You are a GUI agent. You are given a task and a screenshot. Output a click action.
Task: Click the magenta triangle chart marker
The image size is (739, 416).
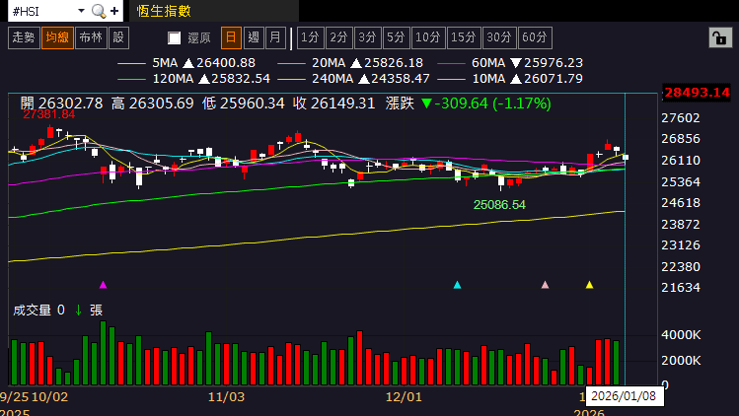tap(104, 285)
